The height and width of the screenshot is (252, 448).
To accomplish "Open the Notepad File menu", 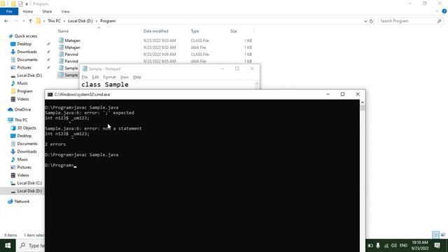I will click(x=85, y=77).
